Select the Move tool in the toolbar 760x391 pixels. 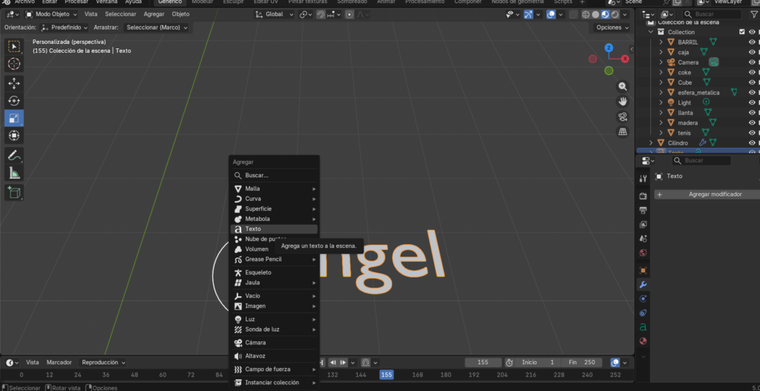14,82
